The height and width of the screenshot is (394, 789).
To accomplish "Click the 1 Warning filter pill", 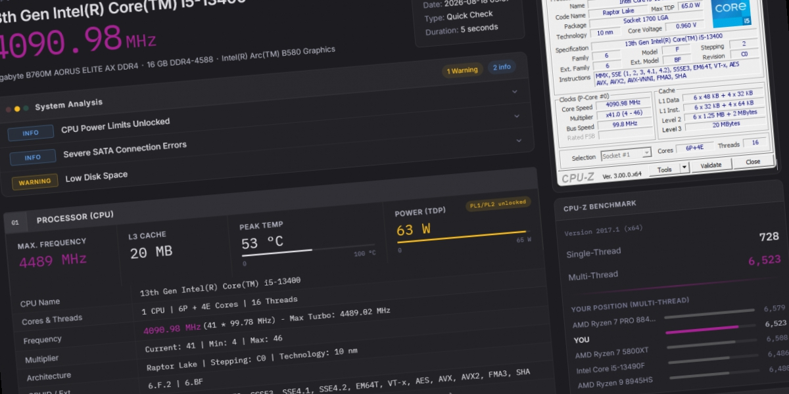I will click(x=462, y=70).
